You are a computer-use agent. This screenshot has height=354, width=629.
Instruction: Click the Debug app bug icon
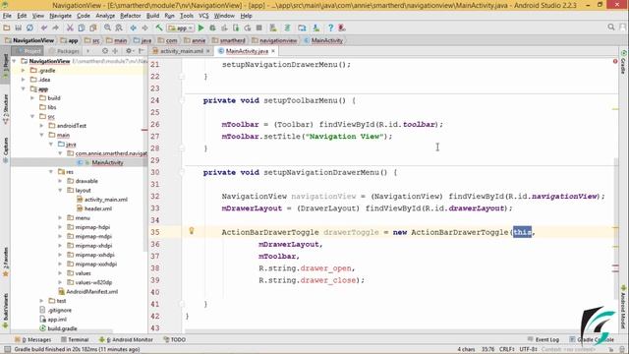tap(212, 28)
